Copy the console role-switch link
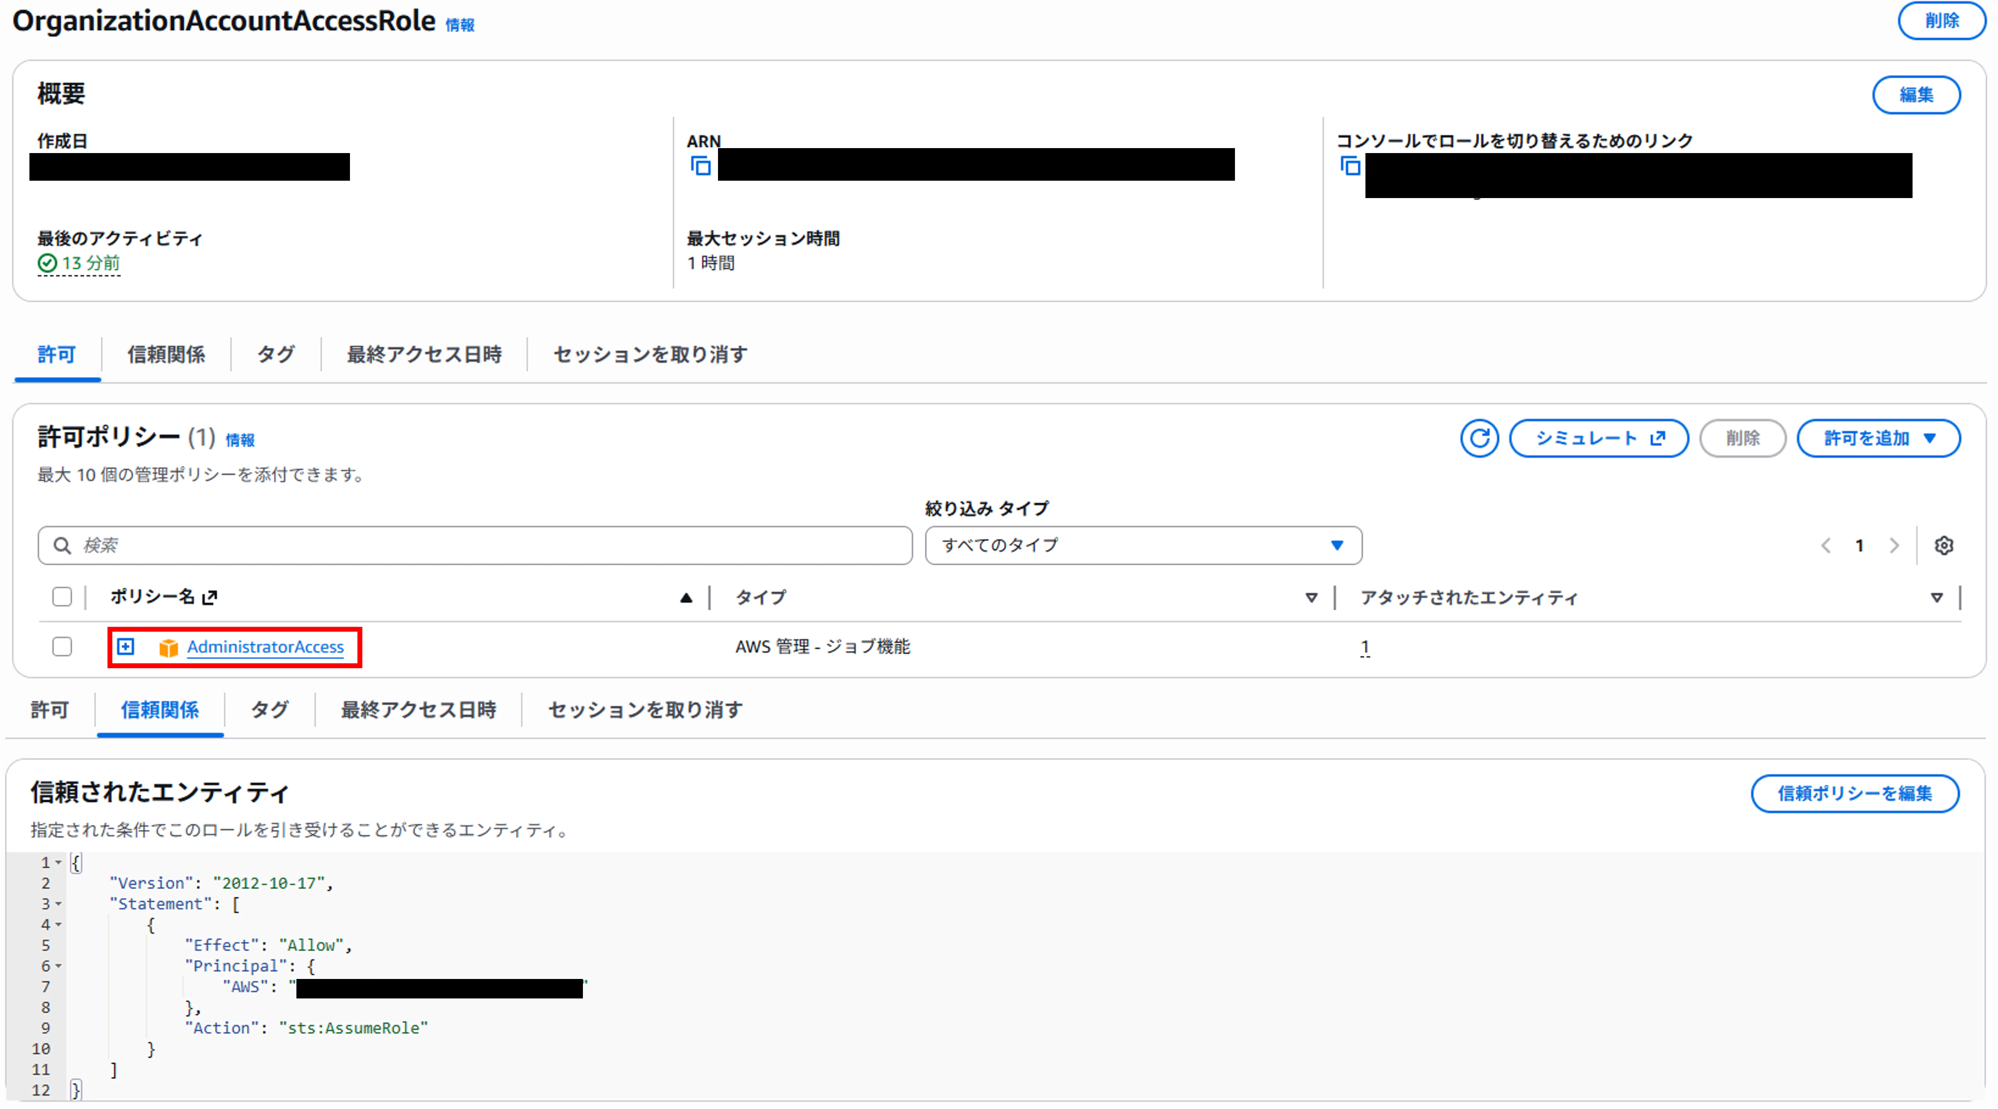This screenshot has height=1109, width=1998. pos(1349,166)
